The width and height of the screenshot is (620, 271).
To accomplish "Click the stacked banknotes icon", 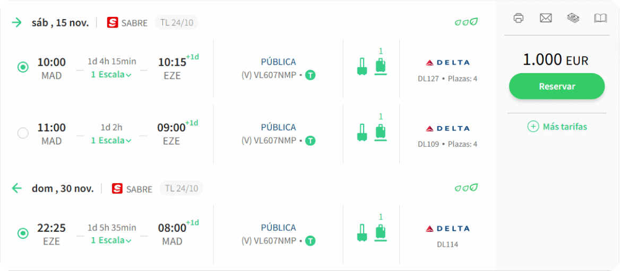I will (573, 18).
